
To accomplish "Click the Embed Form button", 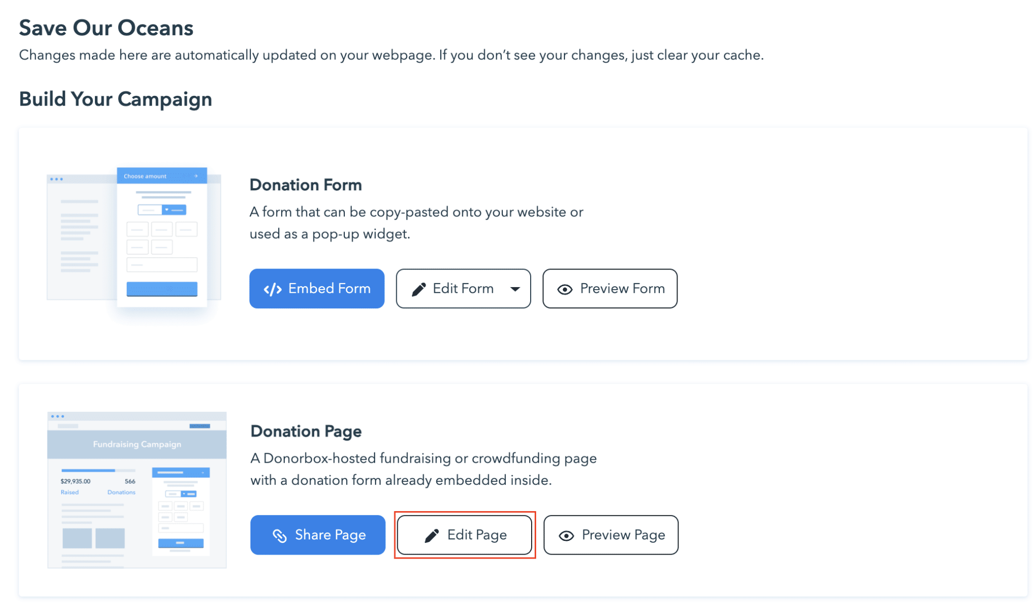I will [317, 289].
